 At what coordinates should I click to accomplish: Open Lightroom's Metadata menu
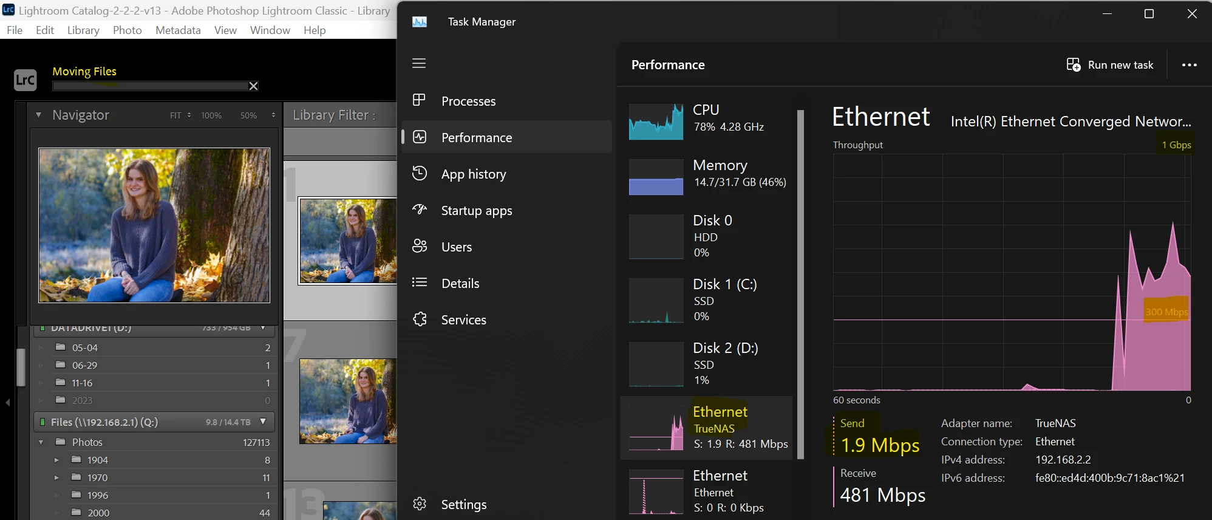(178, 30)
